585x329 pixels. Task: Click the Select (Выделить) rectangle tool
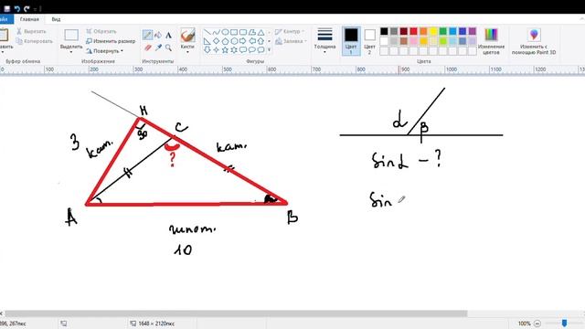click(x=71, y=35)
